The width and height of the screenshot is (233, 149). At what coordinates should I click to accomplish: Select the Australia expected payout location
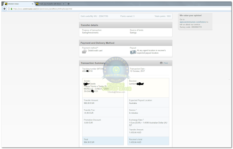click(133, 103)
